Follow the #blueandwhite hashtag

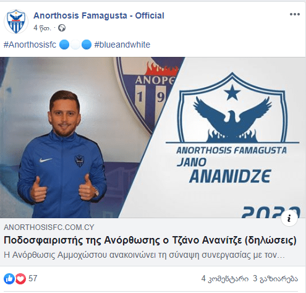pos(122,45)
